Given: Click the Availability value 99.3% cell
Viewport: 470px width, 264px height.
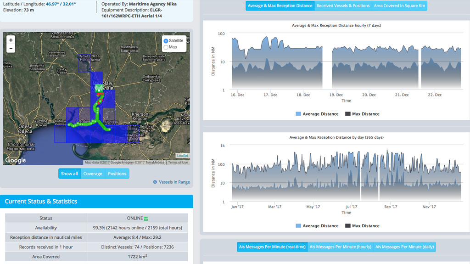Looking at the screenshot, I should [x=137, y=228].
